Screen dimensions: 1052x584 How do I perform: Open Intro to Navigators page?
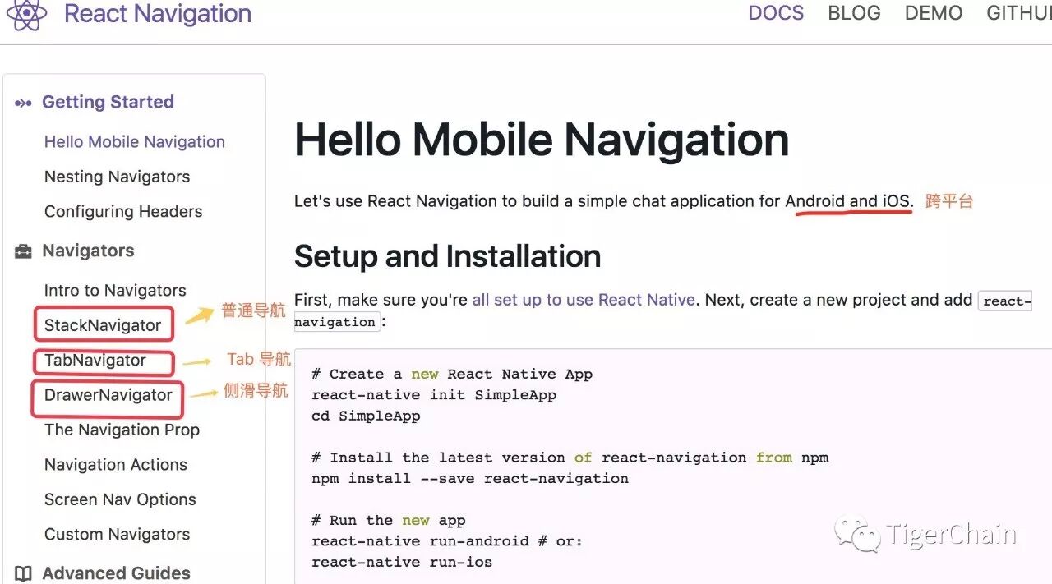[115, 290]
